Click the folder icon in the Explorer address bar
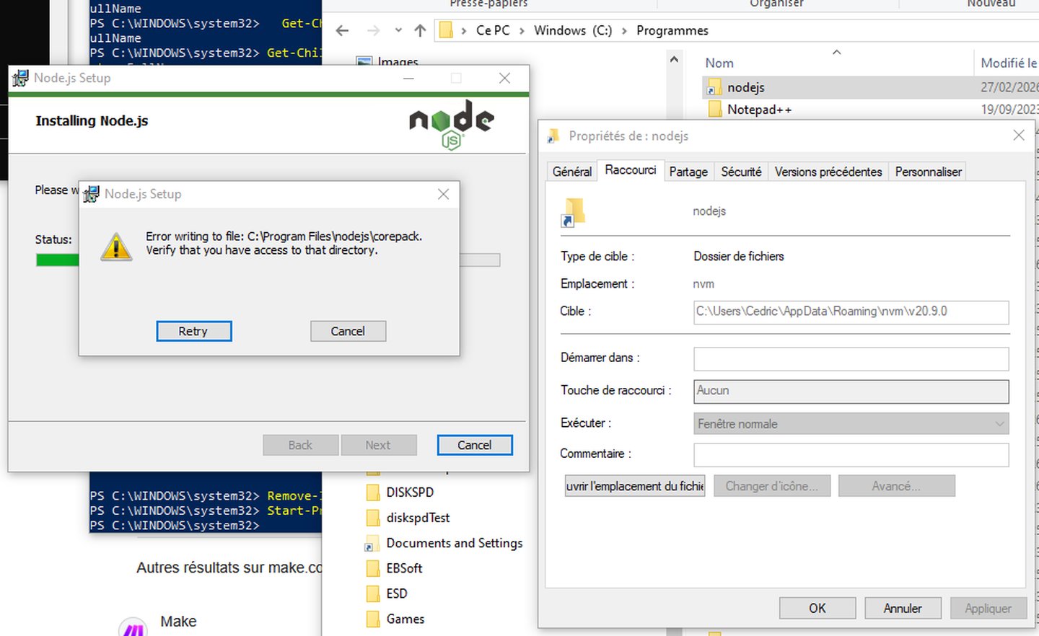Screen dimensions: 1039x636 pyautogui.click(x=447, y=30)
